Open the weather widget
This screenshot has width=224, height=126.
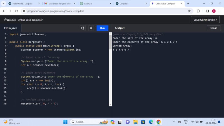[12, 122]
